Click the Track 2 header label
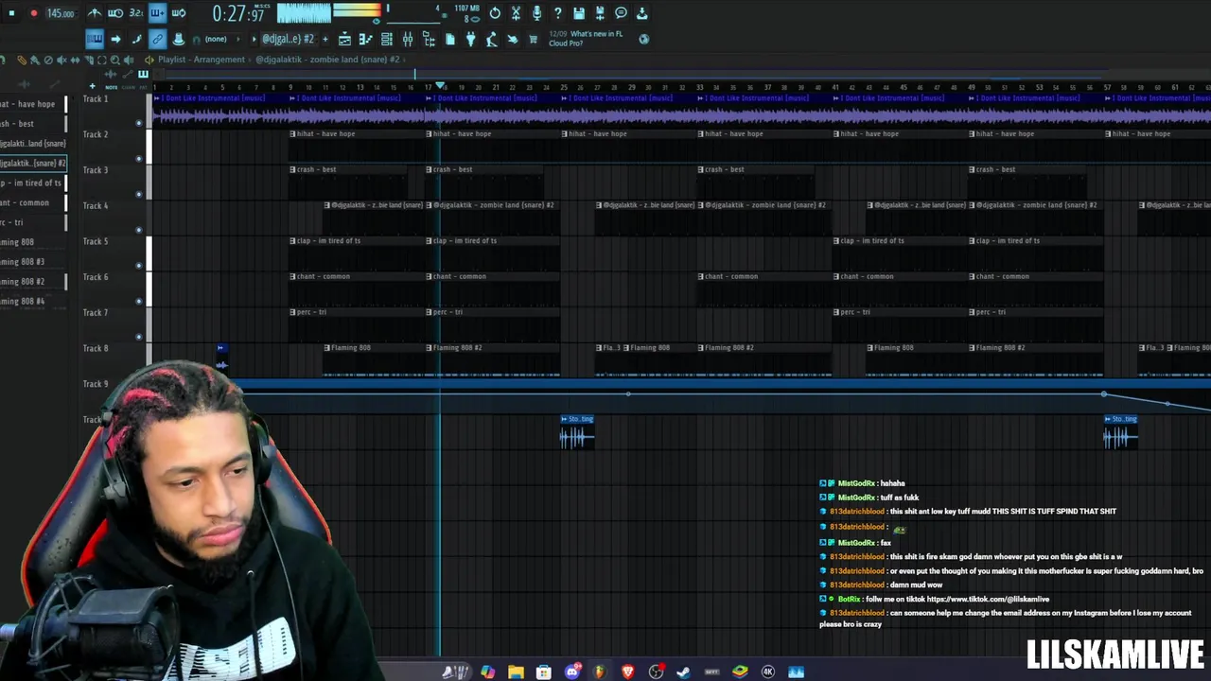 [x=96, y=134]
